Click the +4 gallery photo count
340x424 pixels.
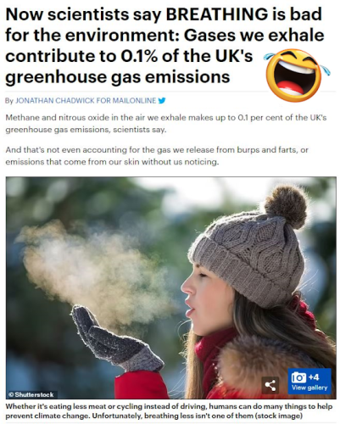point(314,377)
